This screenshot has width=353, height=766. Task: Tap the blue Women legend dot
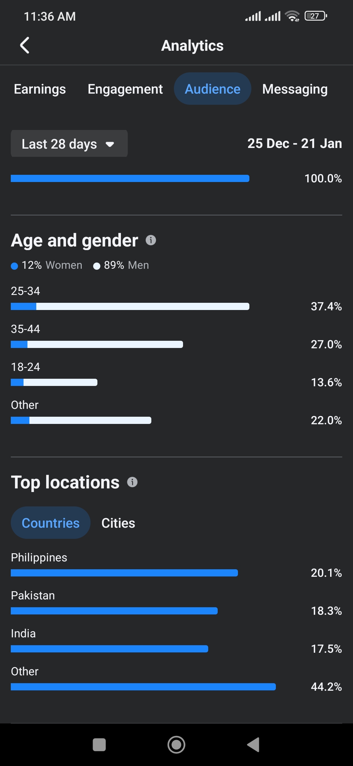[14, 266]
